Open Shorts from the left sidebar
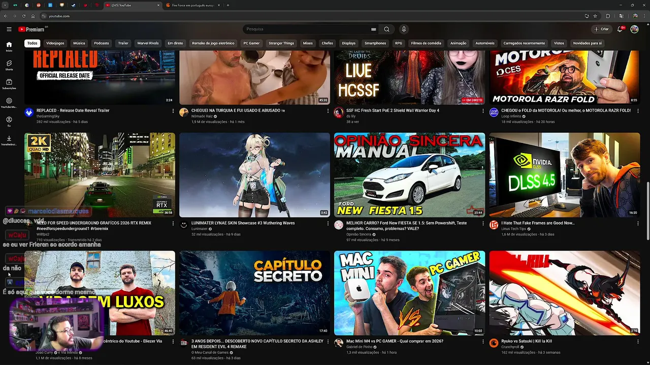 click(9, 65)
